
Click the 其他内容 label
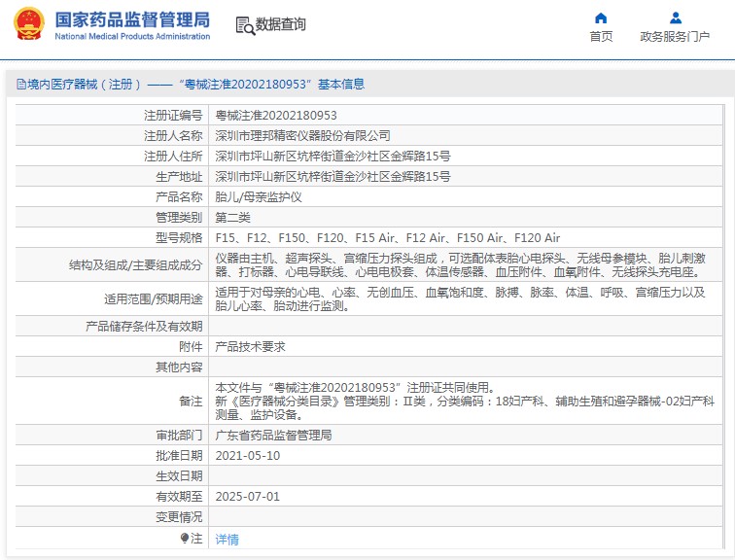(x=179, y=367)
